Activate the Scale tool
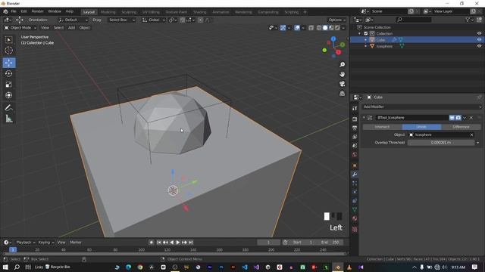The image size is (485, 272). (8, 84)
